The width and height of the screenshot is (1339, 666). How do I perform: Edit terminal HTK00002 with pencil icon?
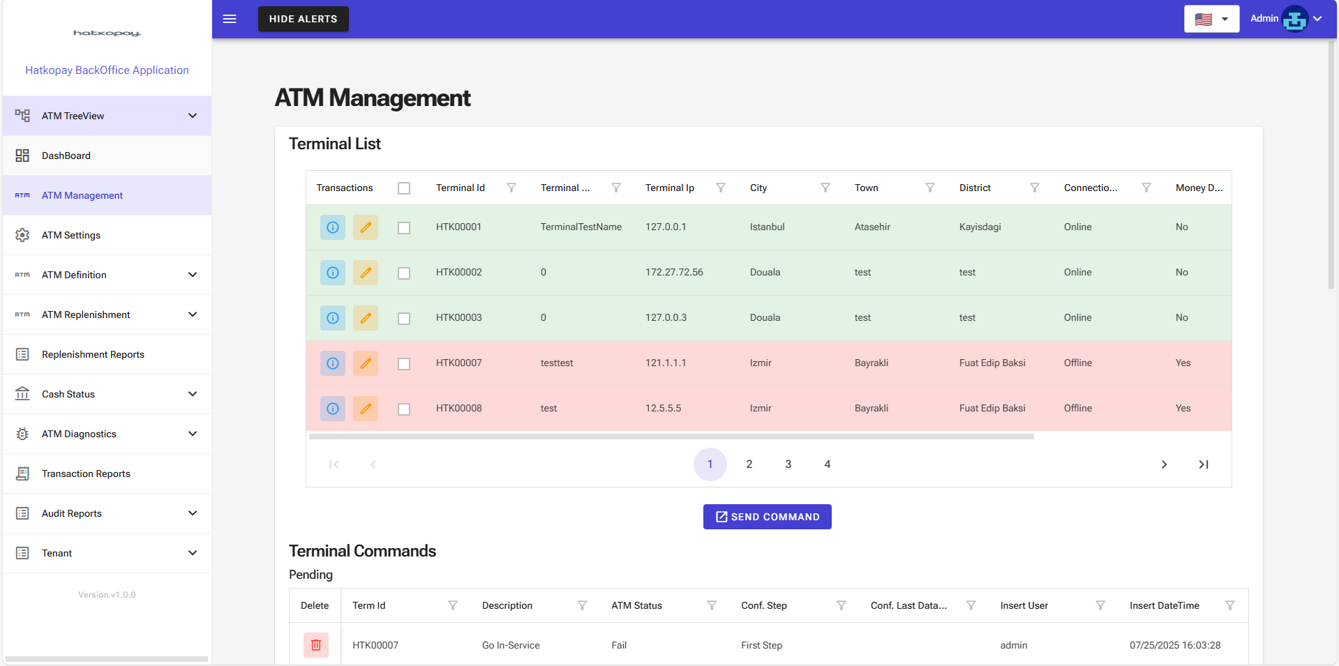coord(365,273)
